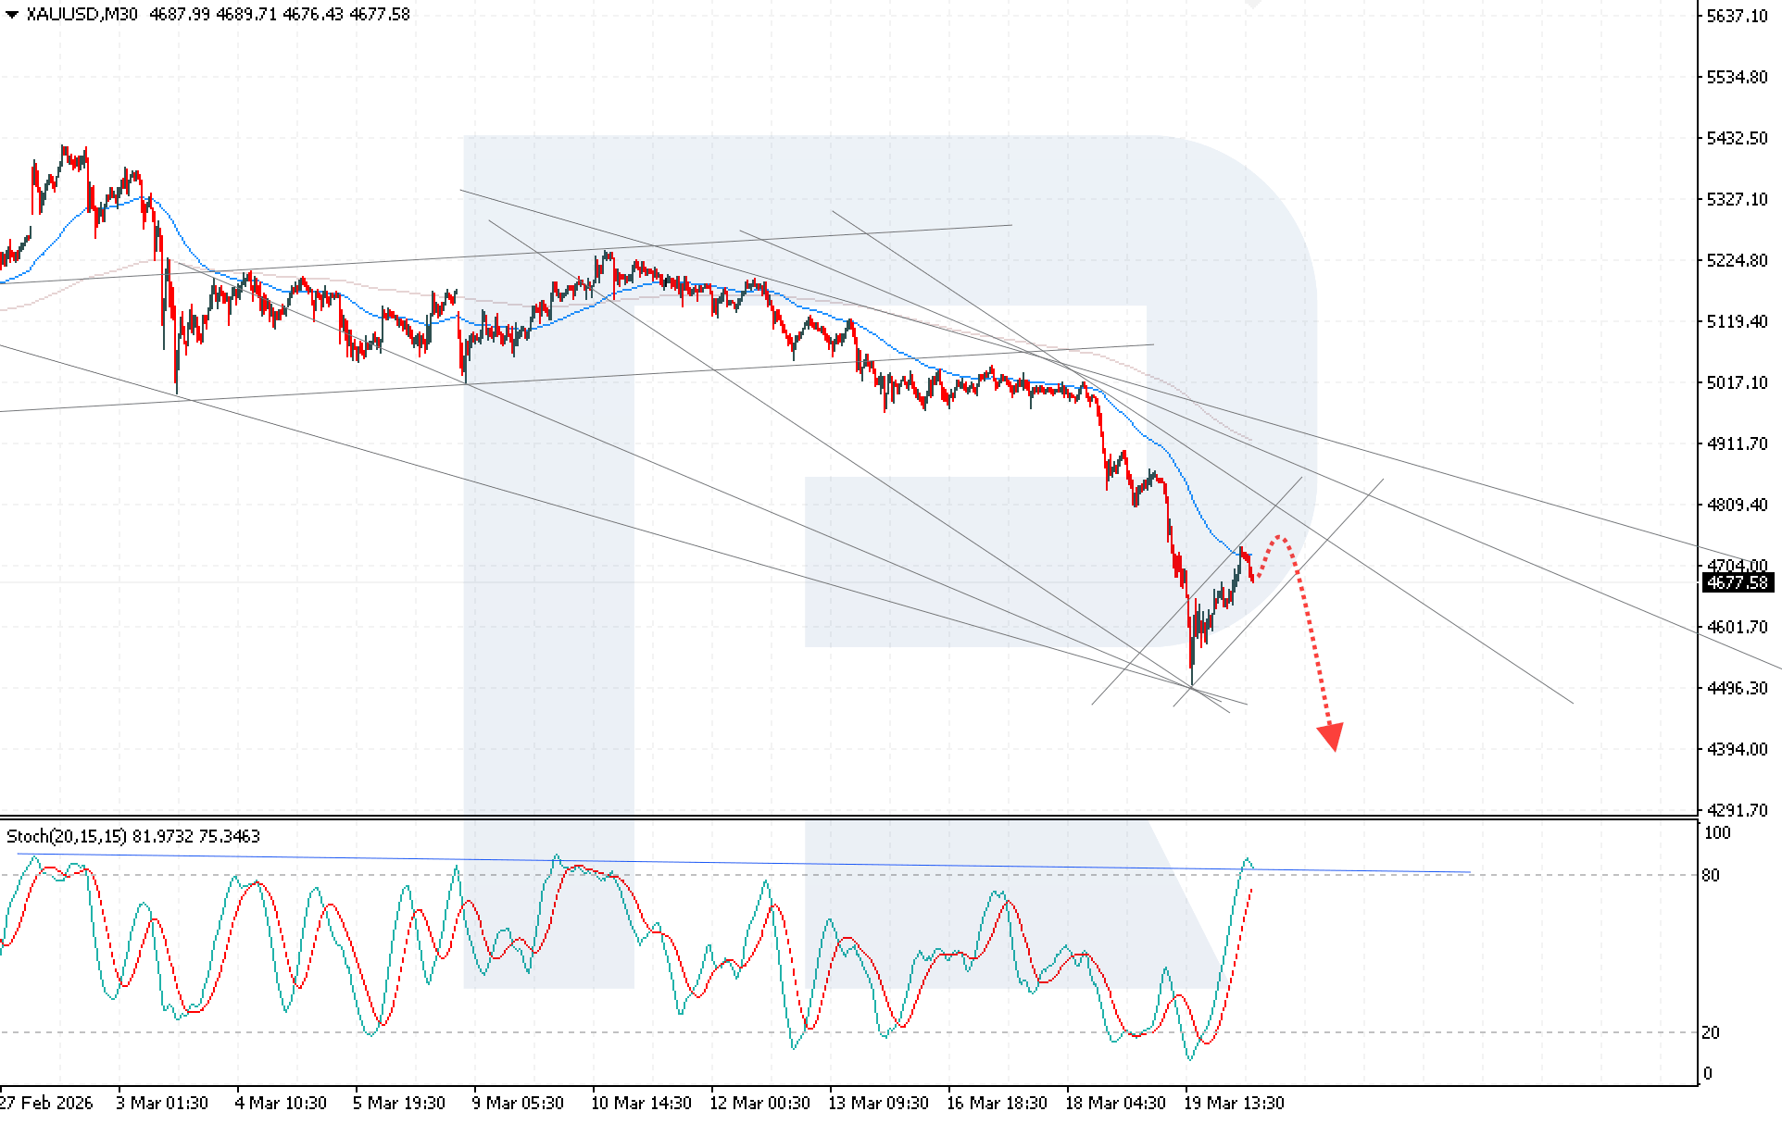This screenshot has width=1782, height=1124.
Task: Click the 5017.10 price scale label
Action: tap(1736, 382)
